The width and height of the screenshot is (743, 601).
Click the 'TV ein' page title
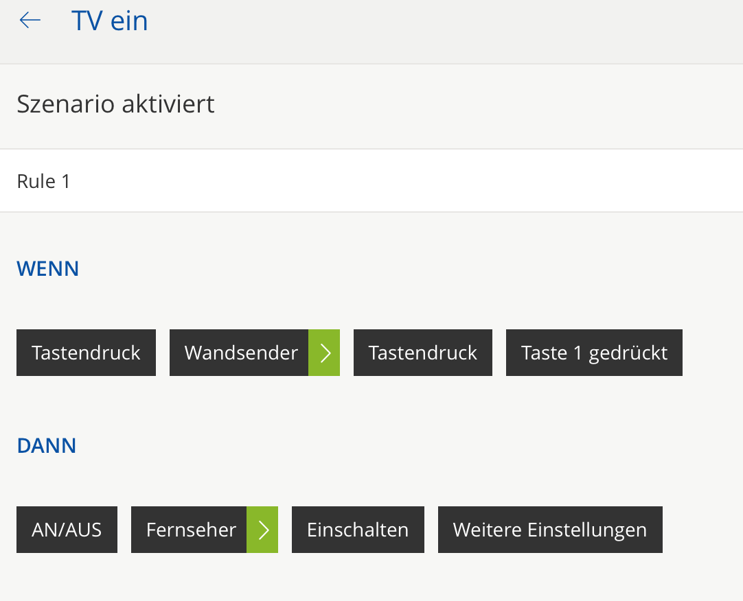pyautogui.click(x=110, y=21)
